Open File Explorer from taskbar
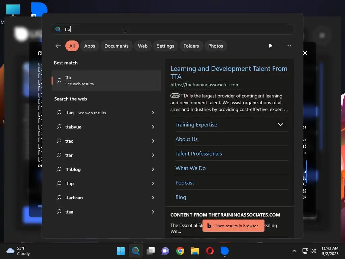This screenshot has height=259, width=345. [195, 251]
